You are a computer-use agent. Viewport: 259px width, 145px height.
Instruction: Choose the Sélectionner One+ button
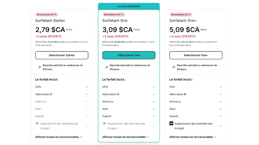coord(196,55)
